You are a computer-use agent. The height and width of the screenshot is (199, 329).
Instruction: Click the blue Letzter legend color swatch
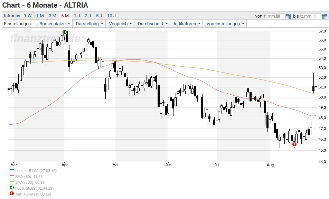click(x=12, y=170)
